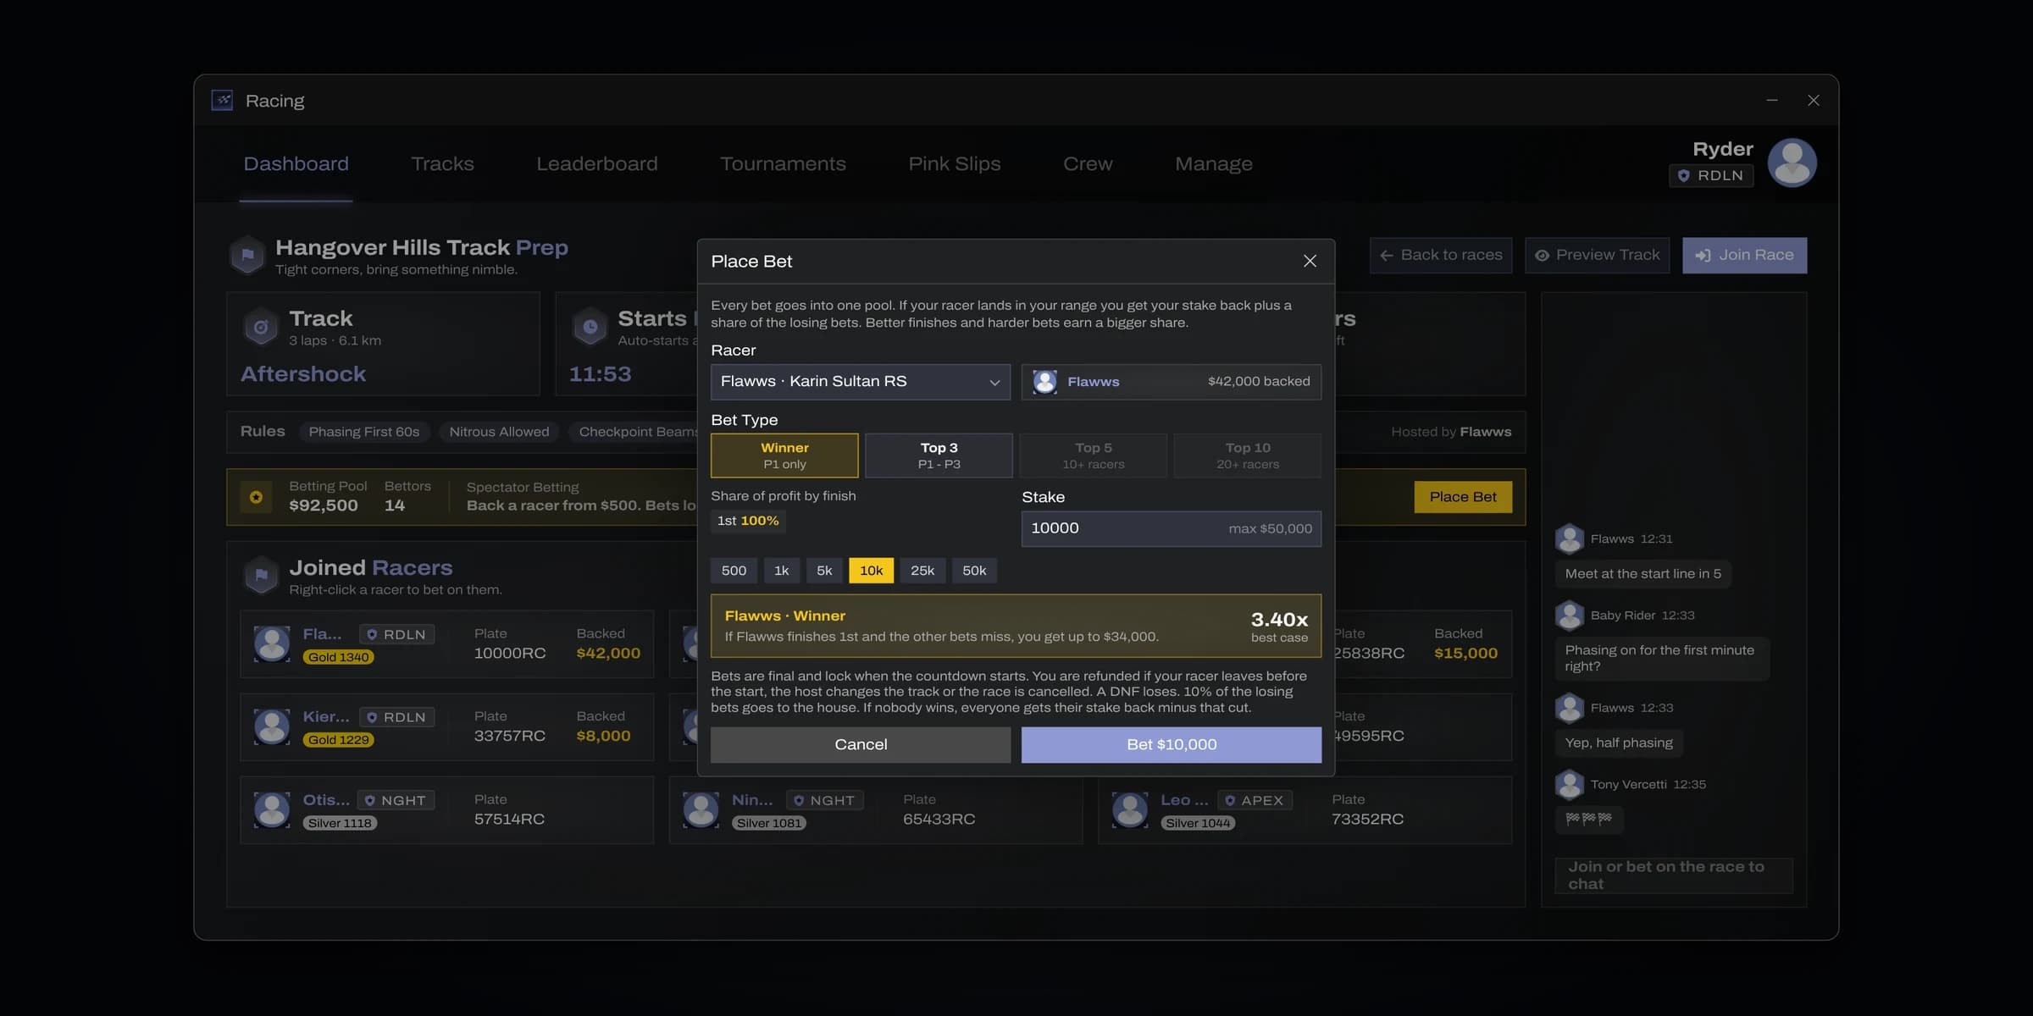Click the yellow Place Bet button
Image resolution: width=2033 pixels, height=1016 pixels.
click(1463, 497)
